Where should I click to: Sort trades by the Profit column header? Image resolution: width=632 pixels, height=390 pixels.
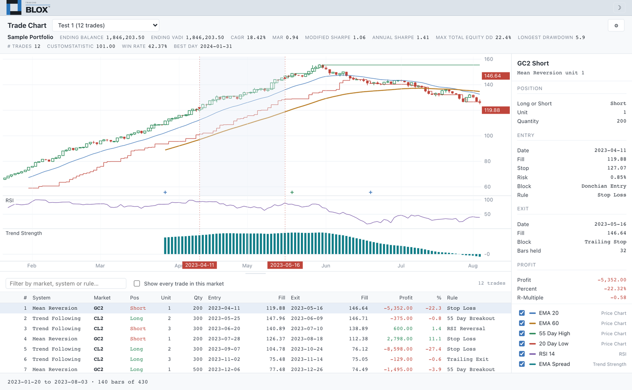[x=406, y=297]
